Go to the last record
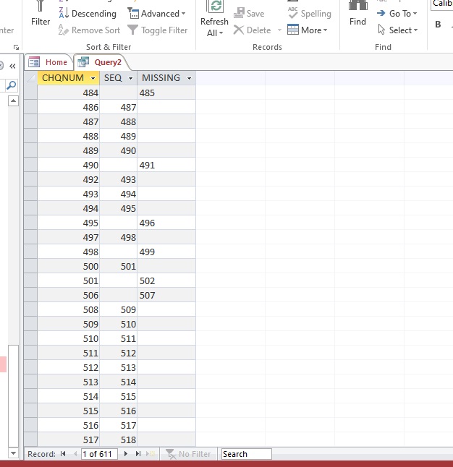 (137, 453)
